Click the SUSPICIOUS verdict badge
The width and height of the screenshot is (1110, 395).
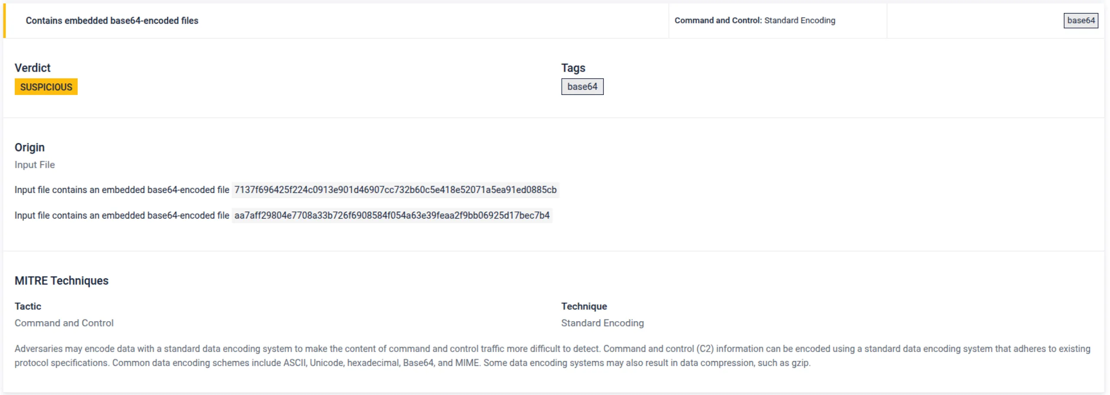pos(46,87)
